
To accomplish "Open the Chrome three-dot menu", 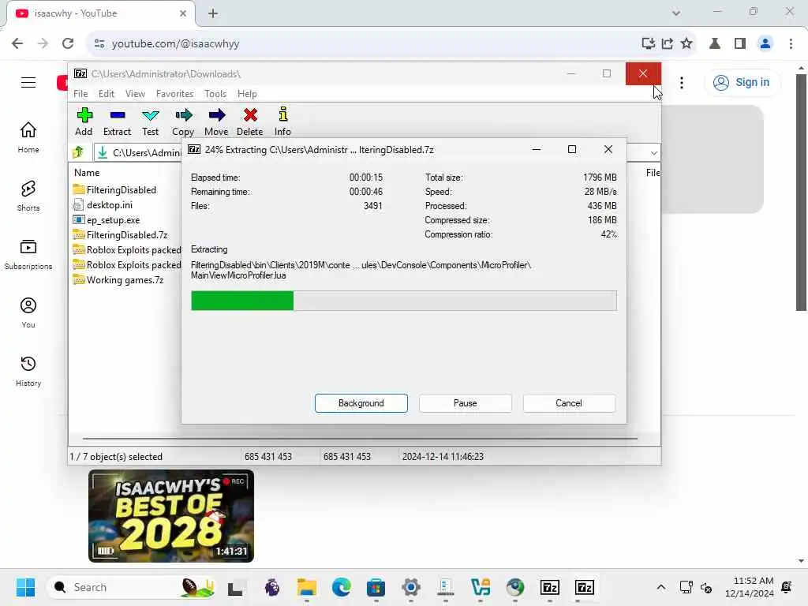I will [x=791, y=43].
